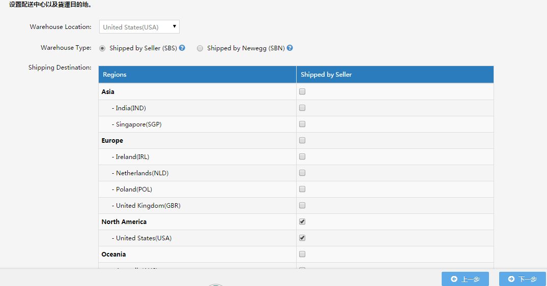This screenshot has height=286, width=547.
Task: Tick the Netherlands(NLD) checkbox
Action: click(302, 173)
